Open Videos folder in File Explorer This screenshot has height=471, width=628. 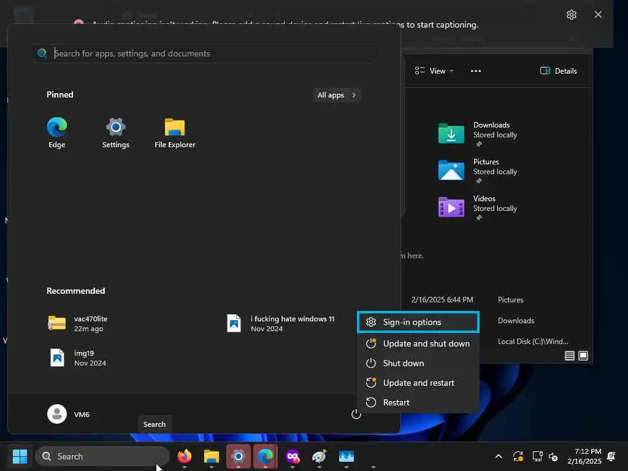click(x=477, y=208)
